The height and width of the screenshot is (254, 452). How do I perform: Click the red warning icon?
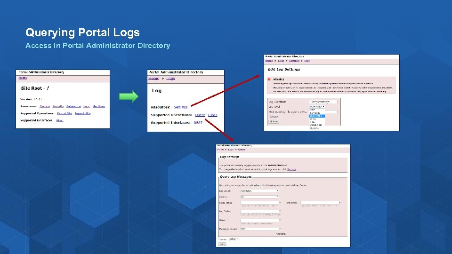pyautogui.click(x=269, y=79)
